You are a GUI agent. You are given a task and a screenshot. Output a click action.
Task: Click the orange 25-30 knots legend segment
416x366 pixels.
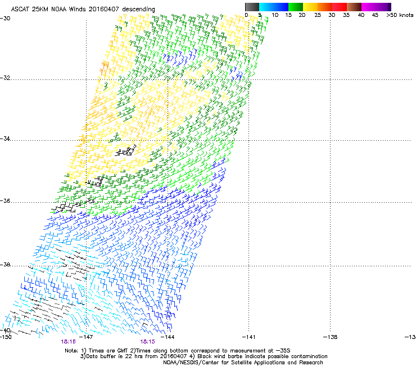tap(325, 7)
